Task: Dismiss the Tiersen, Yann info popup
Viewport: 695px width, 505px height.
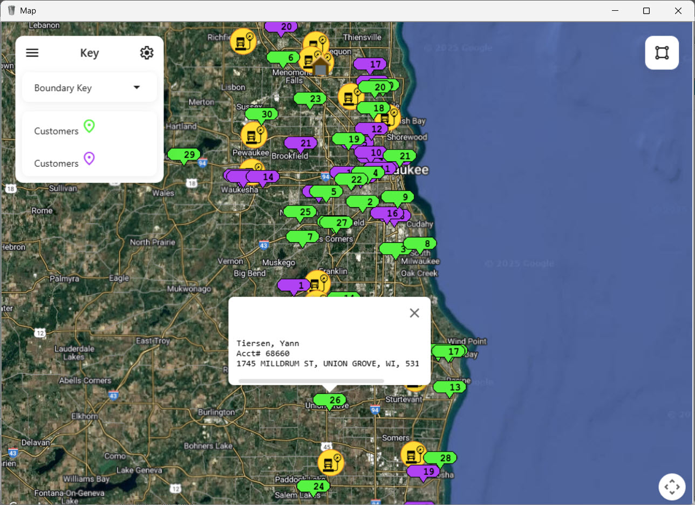Action: (414, 313)
